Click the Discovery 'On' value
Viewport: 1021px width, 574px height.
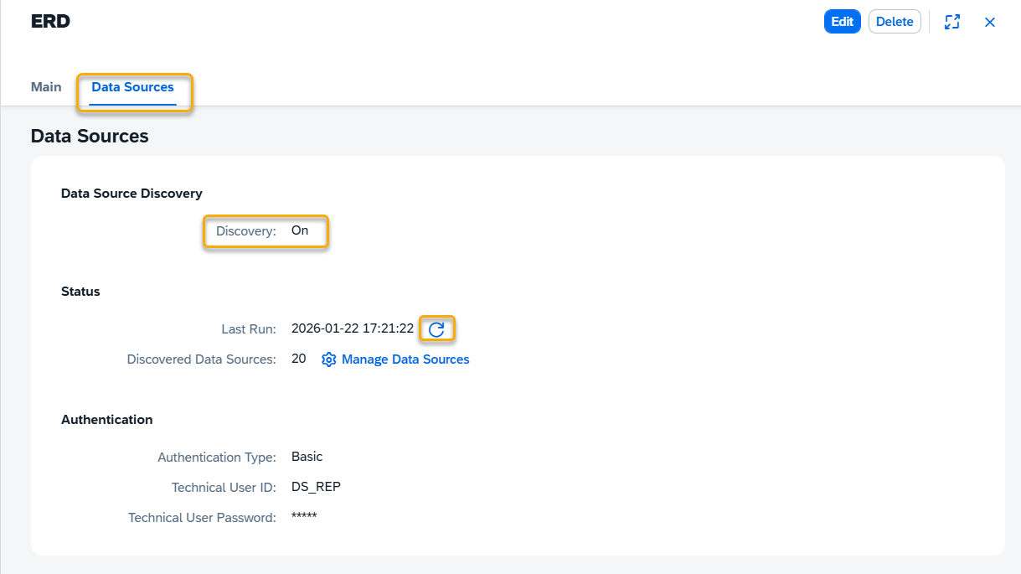click(x=300, y=230)
